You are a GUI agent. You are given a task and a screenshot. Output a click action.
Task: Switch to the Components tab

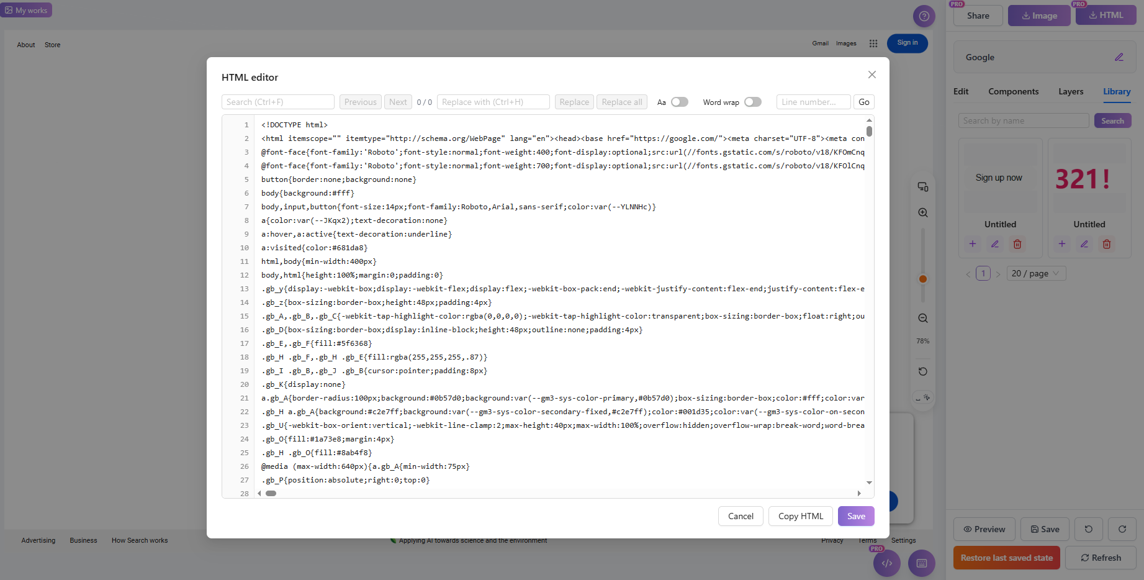click(1013, 91)
